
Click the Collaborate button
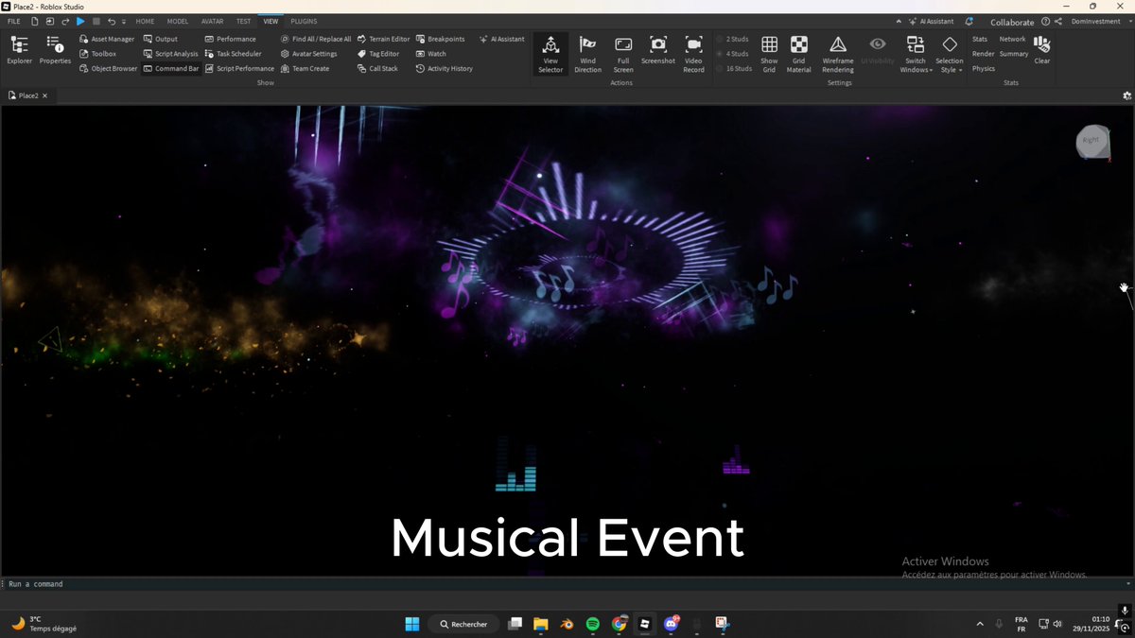point(1012,22)
